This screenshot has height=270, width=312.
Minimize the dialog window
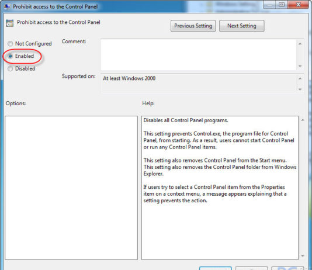[269, 5]
